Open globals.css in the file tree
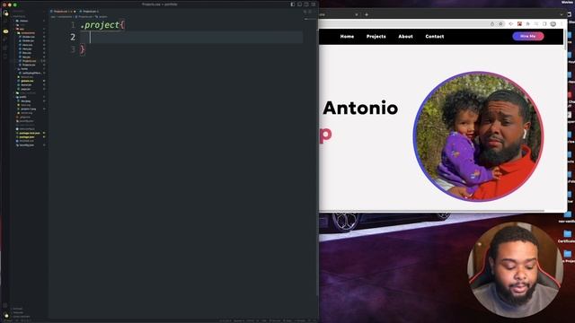Screen dimensions: 575x323 tap(27, 81)
